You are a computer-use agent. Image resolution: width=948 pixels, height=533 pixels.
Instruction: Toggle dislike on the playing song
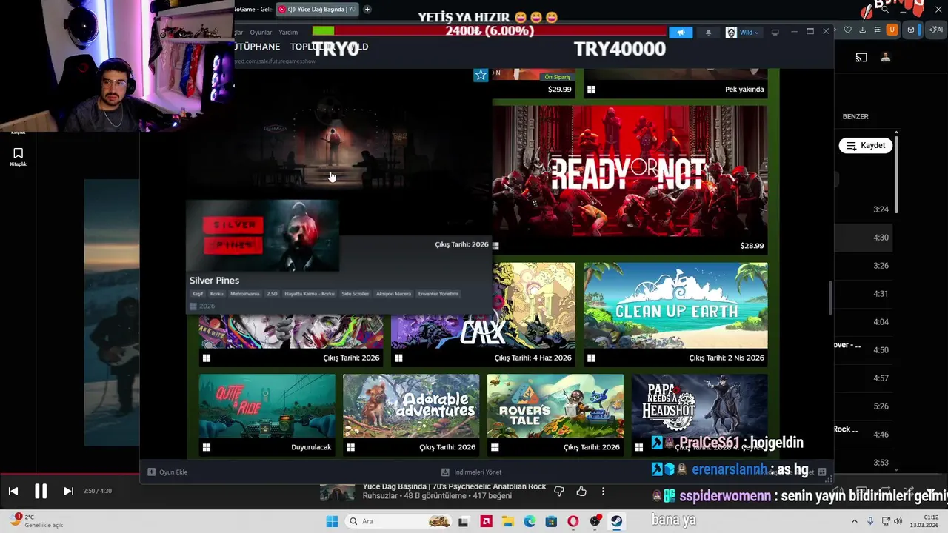[x=559, y=491]
